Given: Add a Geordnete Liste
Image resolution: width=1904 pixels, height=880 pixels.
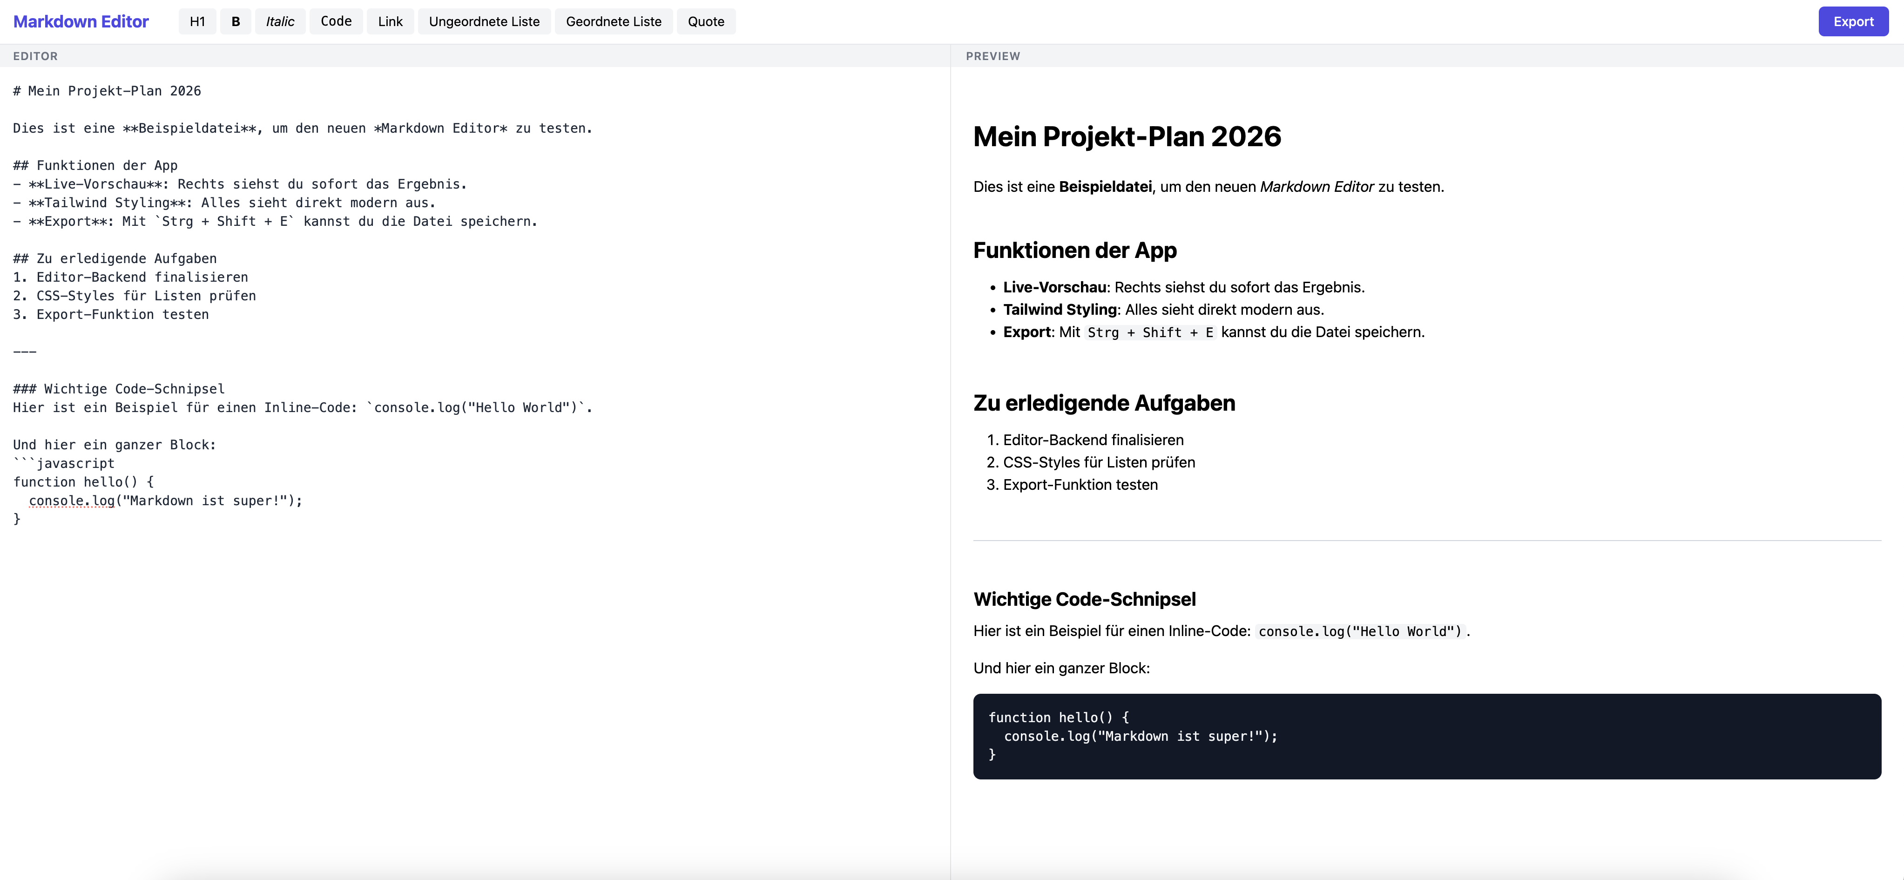Looking at the screenshot, I should coord(614,21).
